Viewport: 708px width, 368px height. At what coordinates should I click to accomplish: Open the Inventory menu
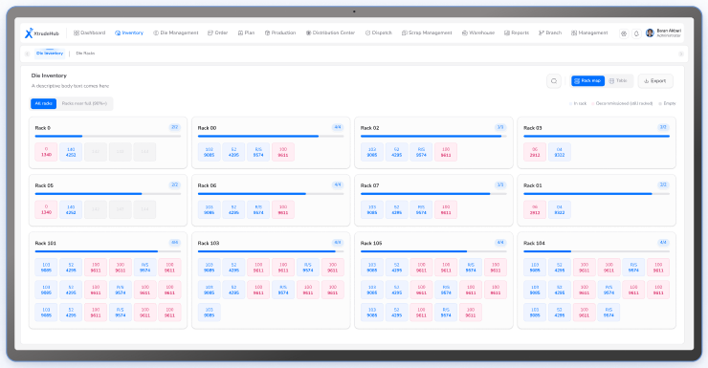pyautogui.click(x=129, y=32)
